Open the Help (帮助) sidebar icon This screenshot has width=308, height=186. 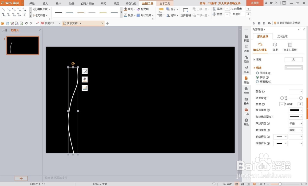pos(246,122)
